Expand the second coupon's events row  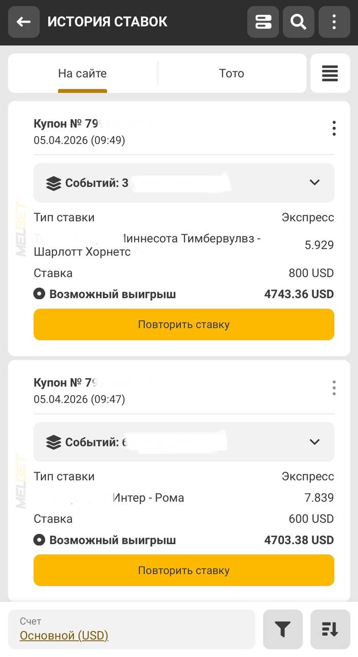coord(184,442)
